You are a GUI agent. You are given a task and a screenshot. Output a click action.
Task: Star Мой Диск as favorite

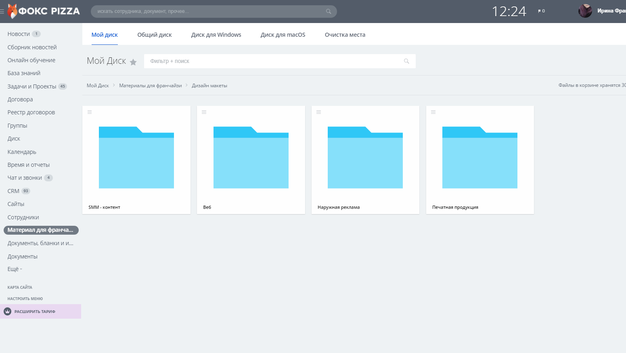coord(133,62)
